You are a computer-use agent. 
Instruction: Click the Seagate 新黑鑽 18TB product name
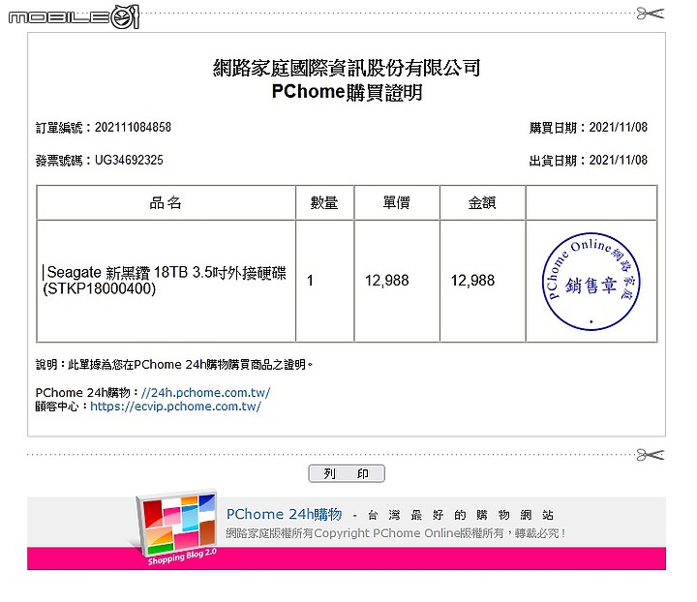(x=167, y=272)
